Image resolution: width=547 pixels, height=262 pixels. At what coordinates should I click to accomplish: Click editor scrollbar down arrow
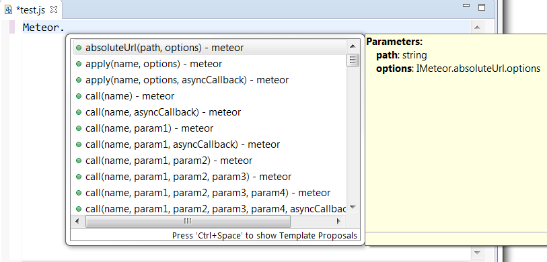pos(477,253)
